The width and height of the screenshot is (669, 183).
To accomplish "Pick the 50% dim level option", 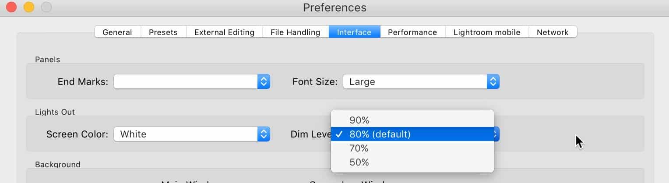I will pyautogui.click(x=412, y=162).
